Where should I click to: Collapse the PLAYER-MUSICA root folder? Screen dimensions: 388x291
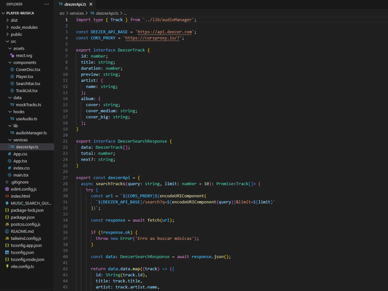[3, 13]
